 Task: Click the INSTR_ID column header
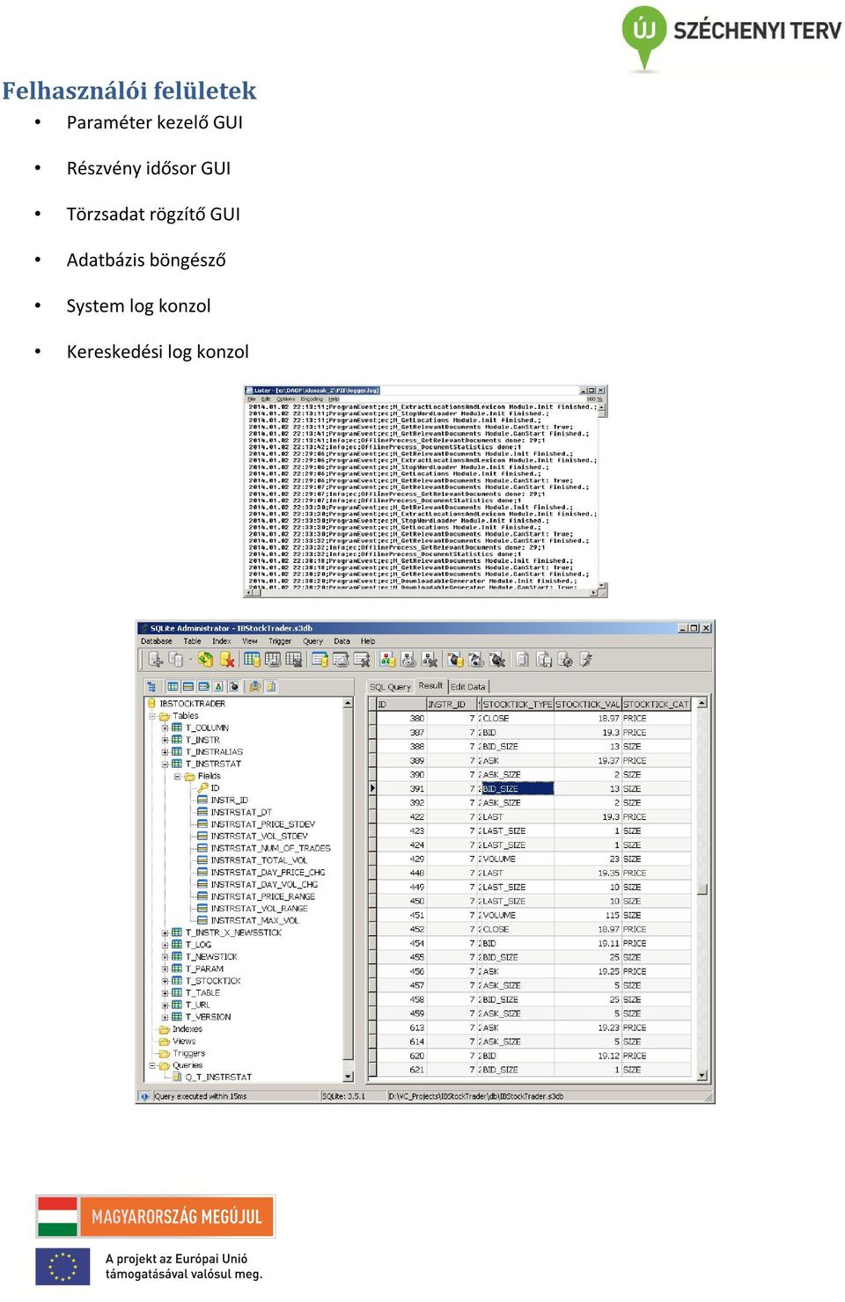coord(452,704)
